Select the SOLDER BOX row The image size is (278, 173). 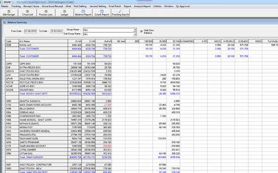tap(27, 90)
